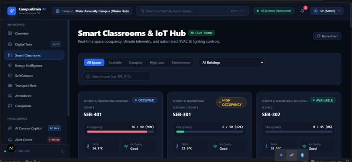Collapse the sidebar with the chevron arrow

coord(62,152)
